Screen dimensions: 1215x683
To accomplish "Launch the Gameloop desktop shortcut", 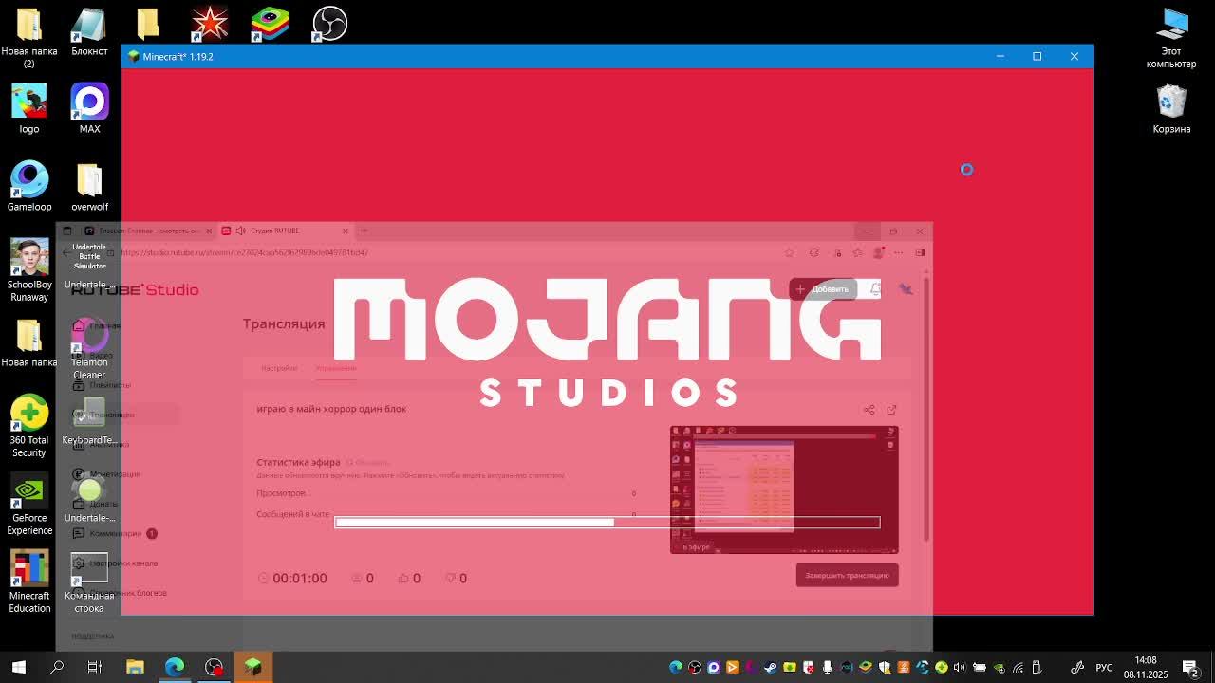I will pos(28,187).
